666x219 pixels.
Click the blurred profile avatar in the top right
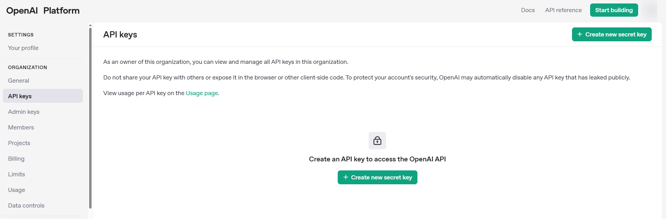(650, 10)
